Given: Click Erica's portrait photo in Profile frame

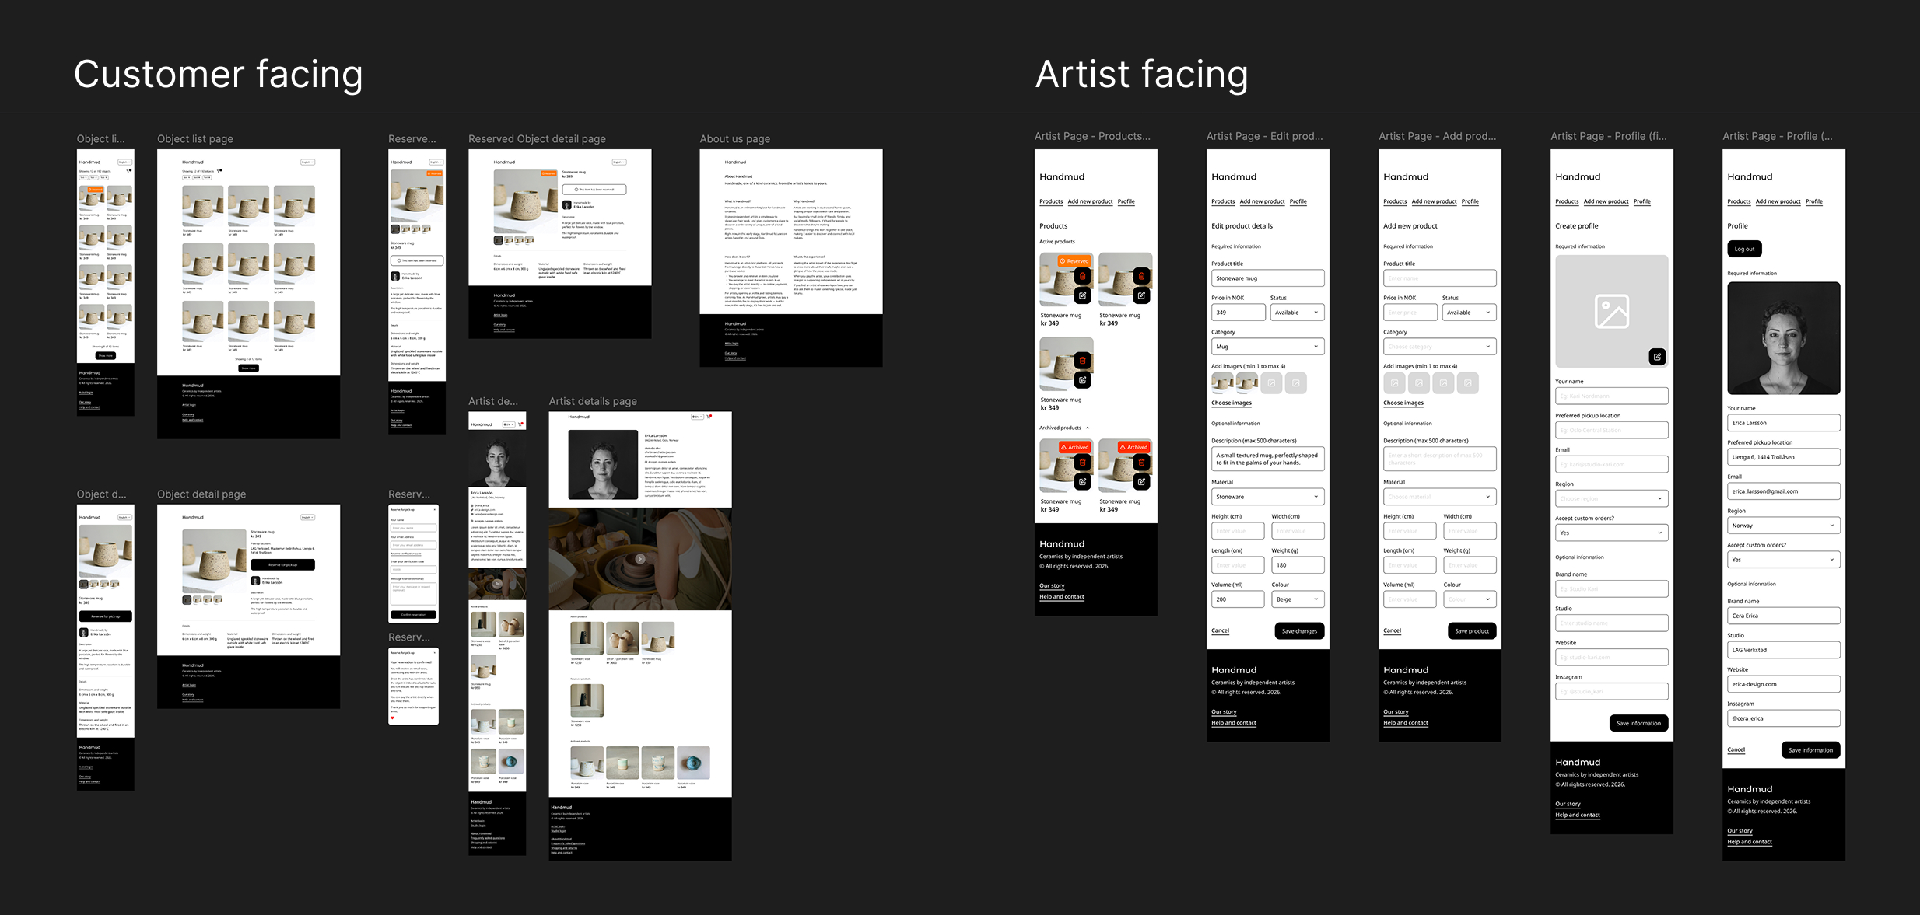Looking at the screenshot, I should (1784, 338).
